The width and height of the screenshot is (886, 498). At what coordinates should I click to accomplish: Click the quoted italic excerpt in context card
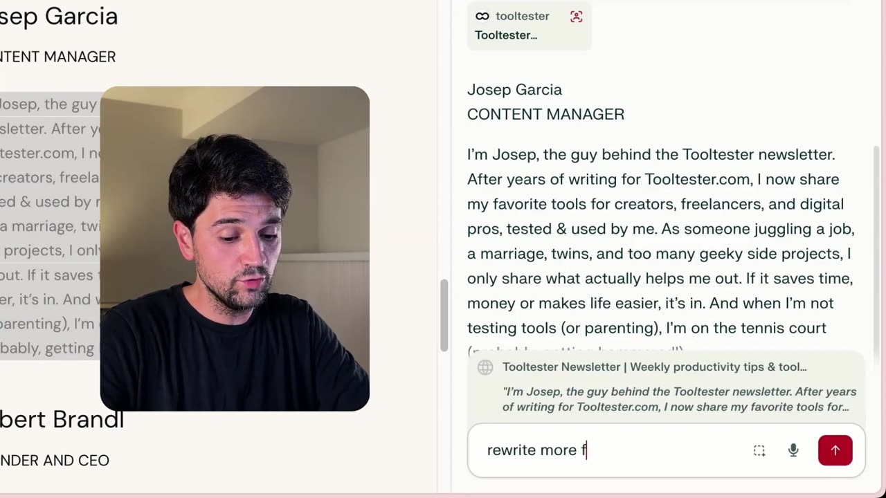(679, 399)
